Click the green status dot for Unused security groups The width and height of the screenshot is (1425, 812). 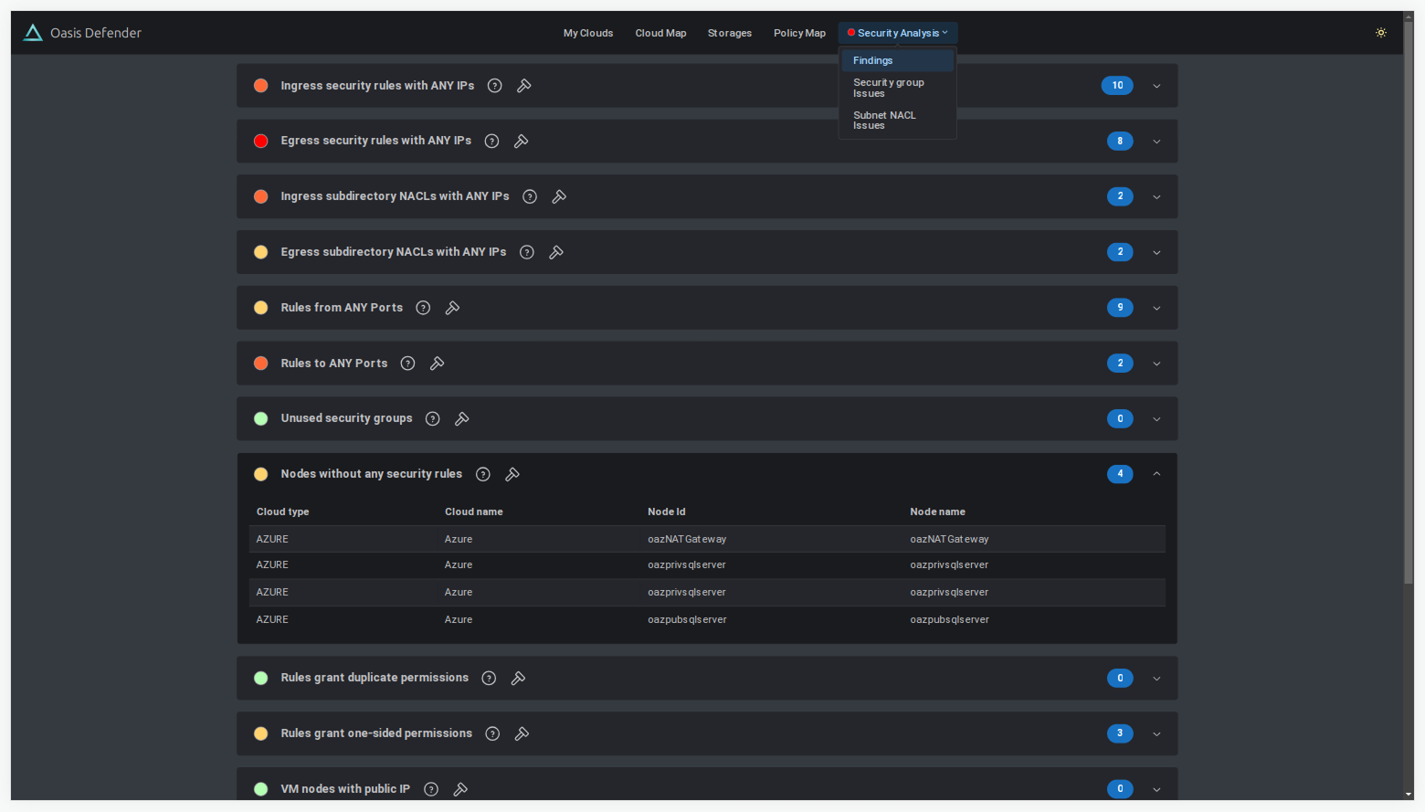point(261,418)
